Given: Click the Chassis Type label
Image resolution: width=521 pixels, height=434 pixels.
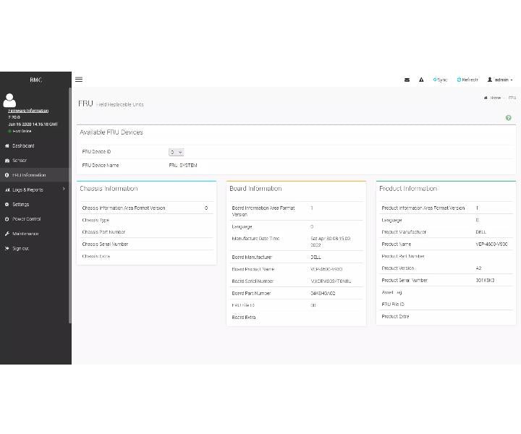Looking at the screenshot, I should coord(96,220).
